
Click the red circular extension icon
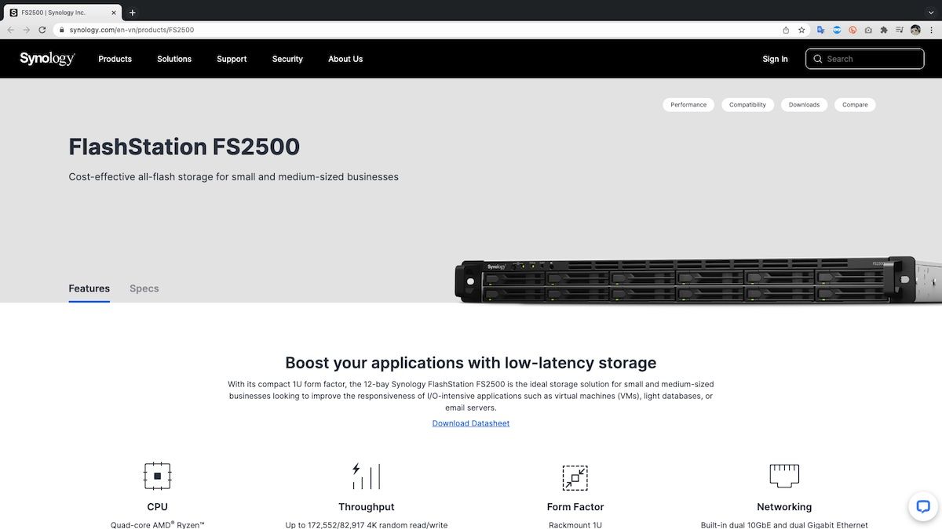point(853,30)
